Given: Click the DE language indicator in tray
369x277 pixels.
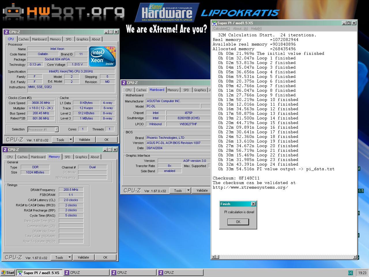Looking at the screenshot, I should click(350, 273).
